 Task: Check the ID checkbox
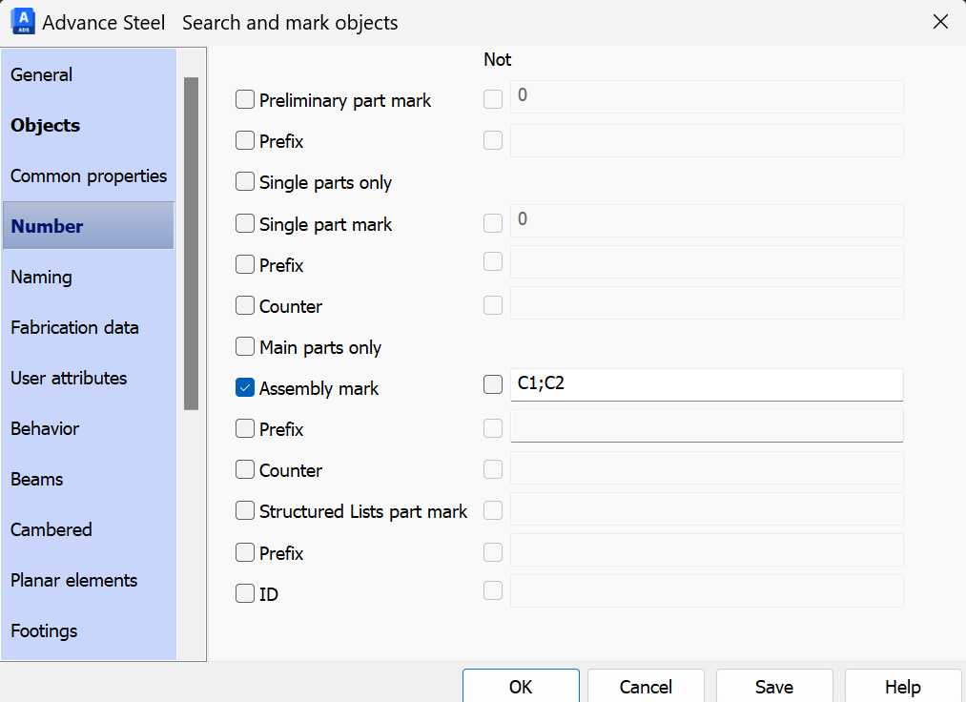245,594
